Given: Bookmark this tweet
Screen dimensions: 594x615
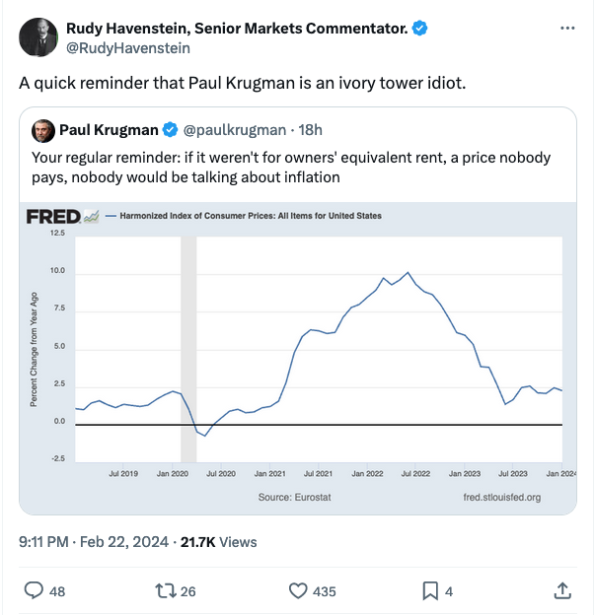Looking at the screenshot, I should (430, 590).
